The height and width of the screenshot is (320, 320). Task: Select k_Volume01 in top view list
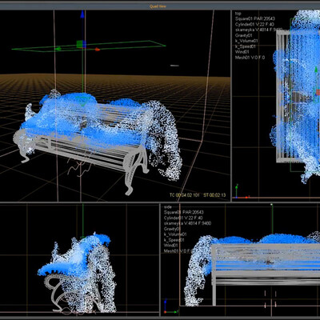[246, 41]
